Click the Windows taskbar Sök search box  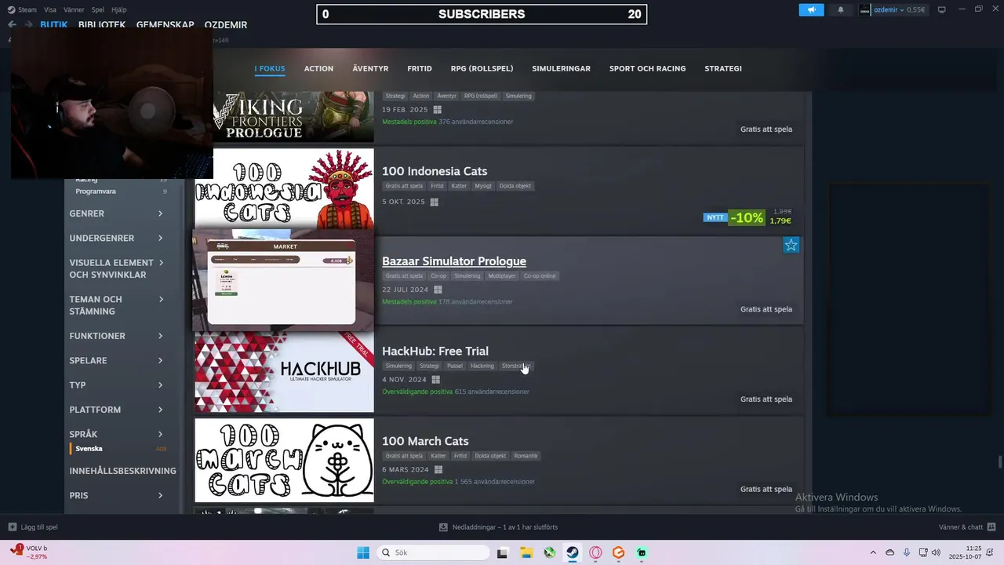(433, 552)
